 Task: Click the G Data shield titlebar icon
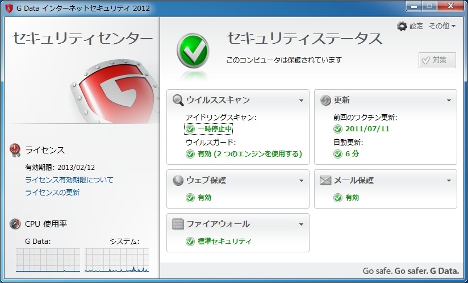[x=9, y=8]
